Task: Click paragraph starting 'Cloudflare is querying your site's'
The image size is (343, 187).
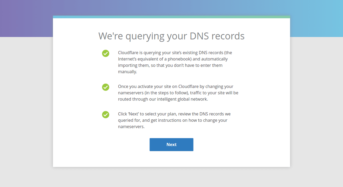Action: 175,62
